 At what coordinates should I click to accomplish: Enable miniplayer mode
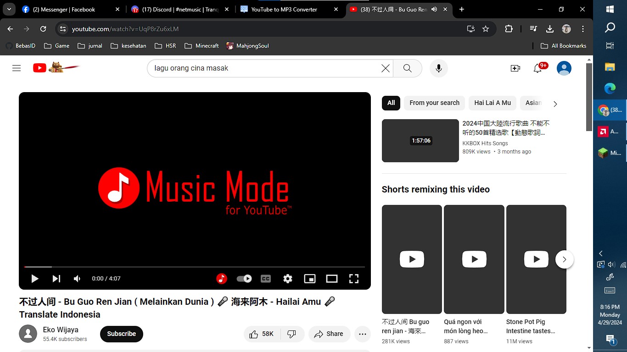(x=310, y=279)
